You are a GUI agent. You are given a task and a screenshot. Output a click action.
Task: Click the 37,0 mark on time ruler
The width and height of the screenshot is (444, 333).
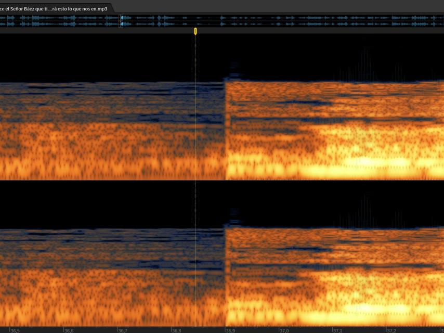point(284,330)
